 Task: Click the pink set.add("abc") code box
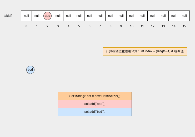point(95,104)
